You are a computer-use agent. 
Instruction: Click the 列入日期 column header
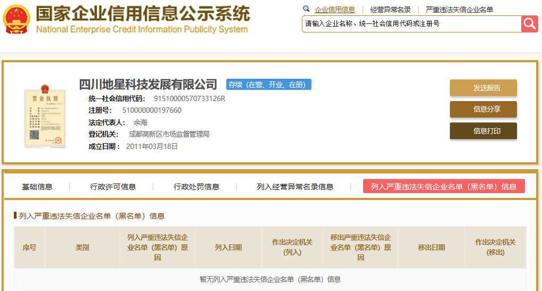pyautogui.click(x=228, y=247)
